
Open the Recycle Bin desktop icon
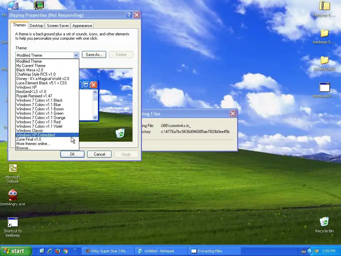[324, 225]
